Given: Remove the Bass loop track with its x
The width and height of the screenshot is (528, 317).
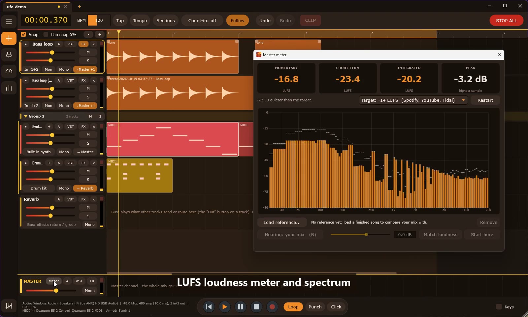Looking at the screenshot, I should pyautogui.click(x=94, y=44).
